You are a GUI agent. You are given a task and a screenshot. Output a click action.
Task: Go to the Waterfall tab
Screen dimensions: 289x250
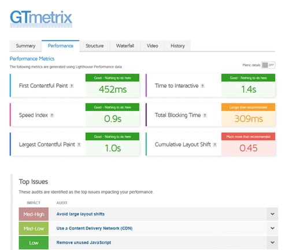click(x=125, y=46)
